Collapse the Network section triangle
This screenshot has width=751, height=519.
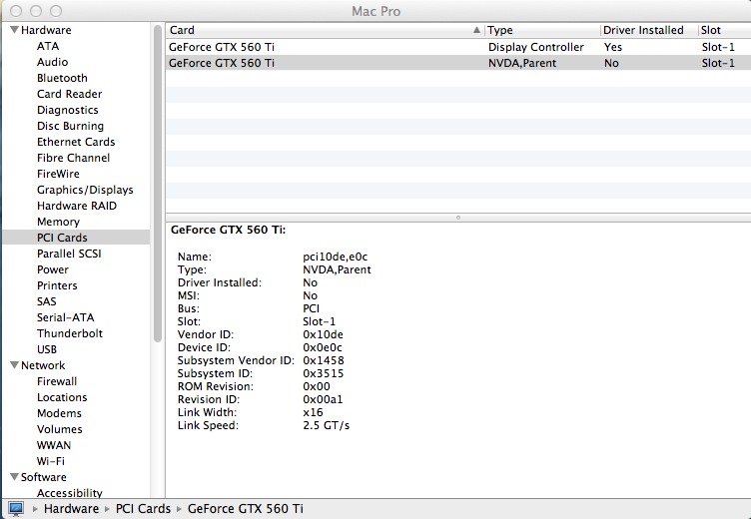(x=14, y=365)
